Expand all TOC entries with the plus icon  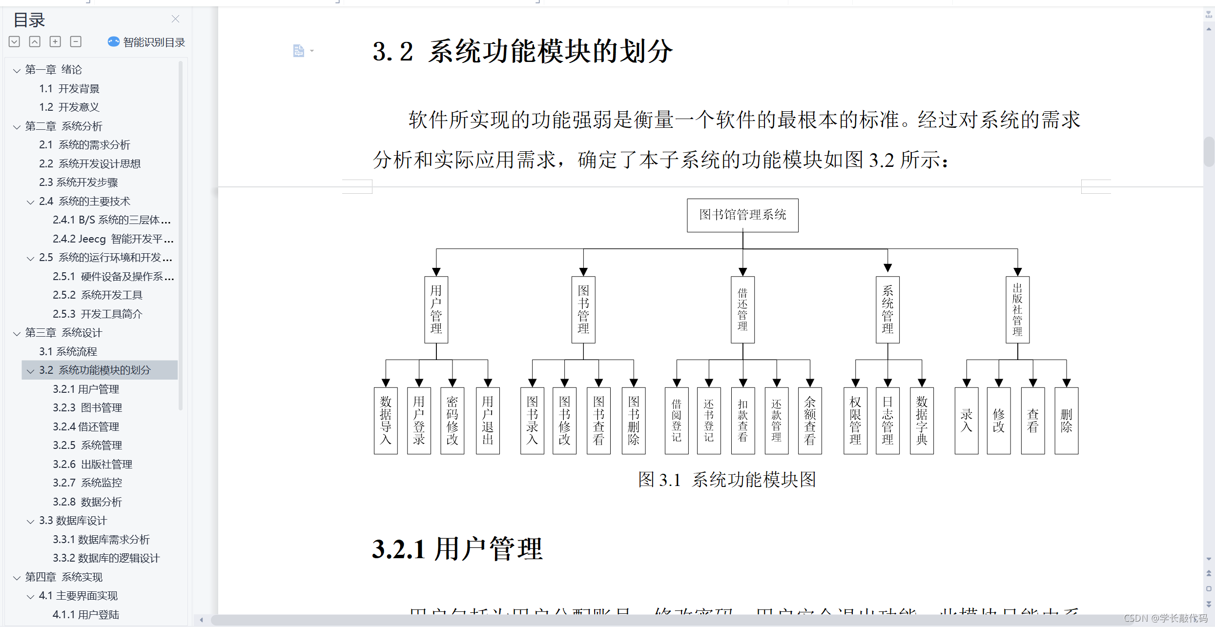[55, 41]
